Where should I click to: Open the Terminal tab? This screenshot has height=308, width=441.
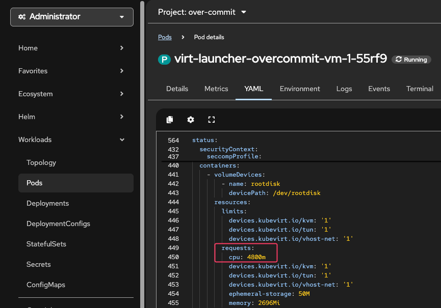tap(420, 89)
